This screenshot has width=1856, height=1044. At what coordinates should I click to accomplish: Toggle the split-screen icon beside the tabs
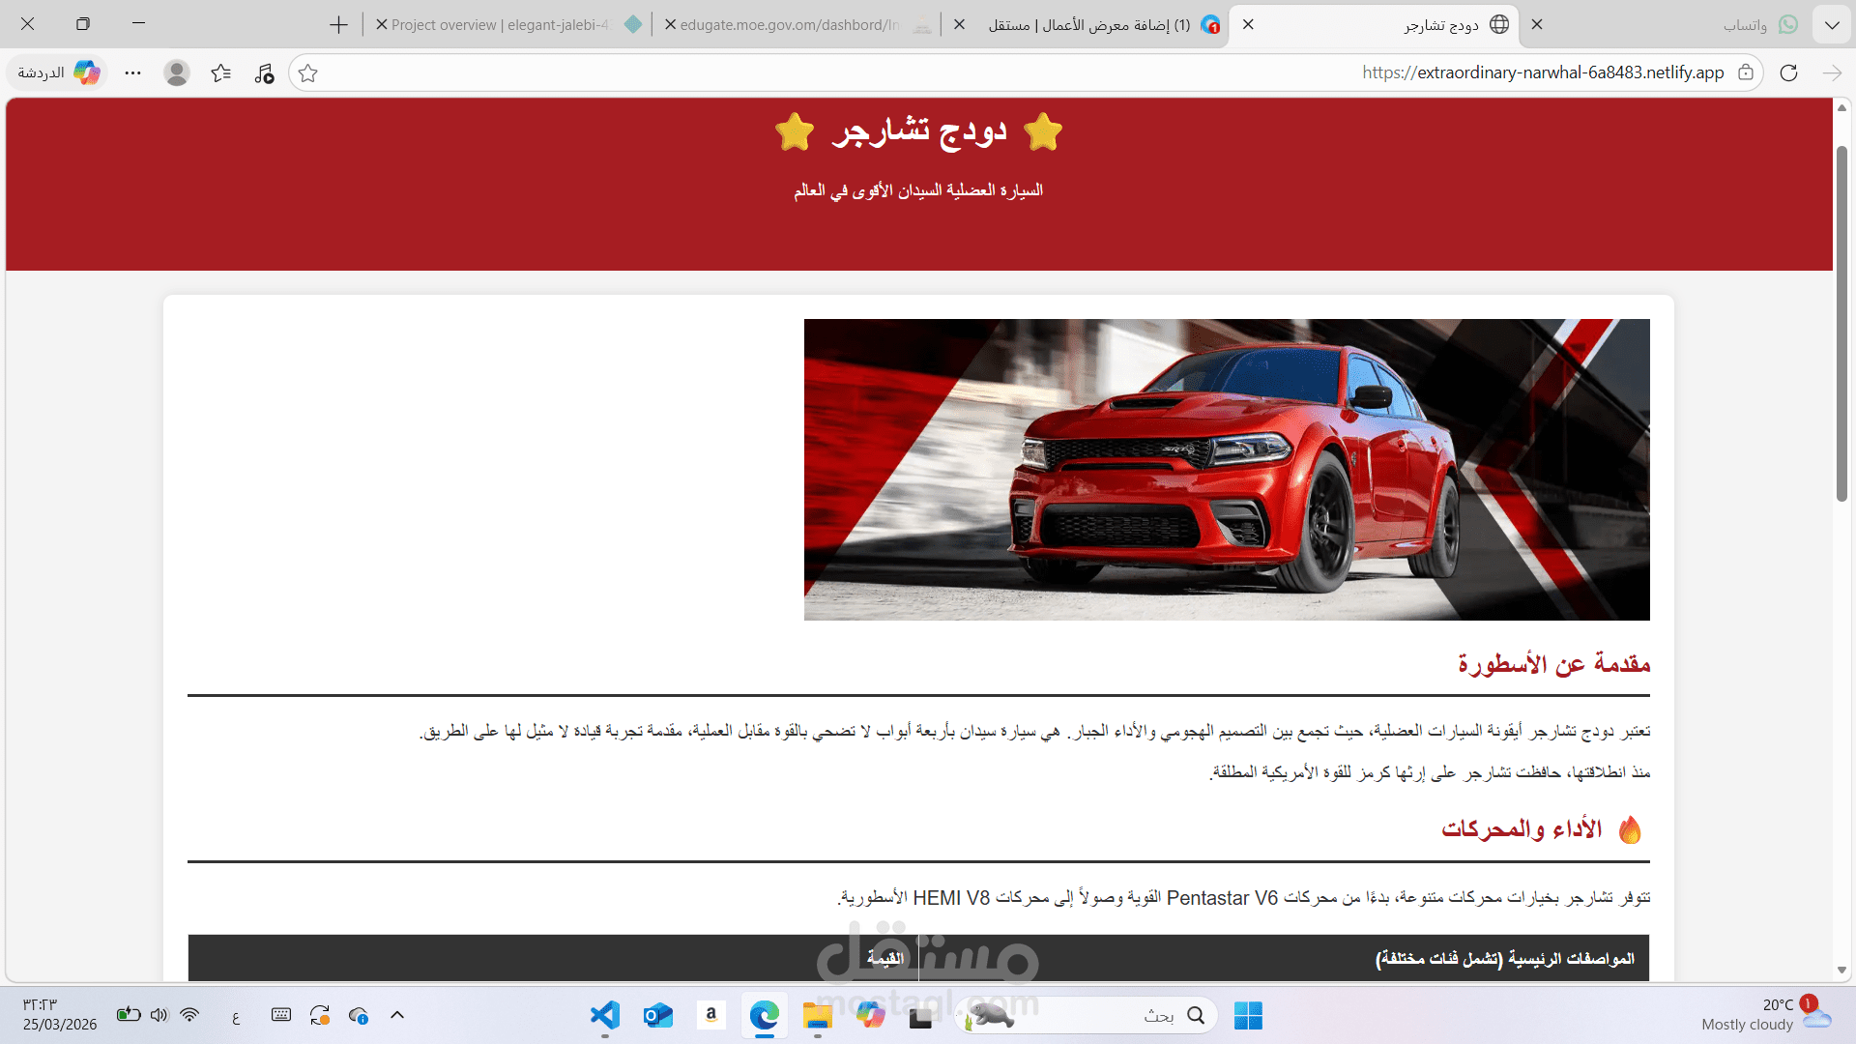point(83,24)
